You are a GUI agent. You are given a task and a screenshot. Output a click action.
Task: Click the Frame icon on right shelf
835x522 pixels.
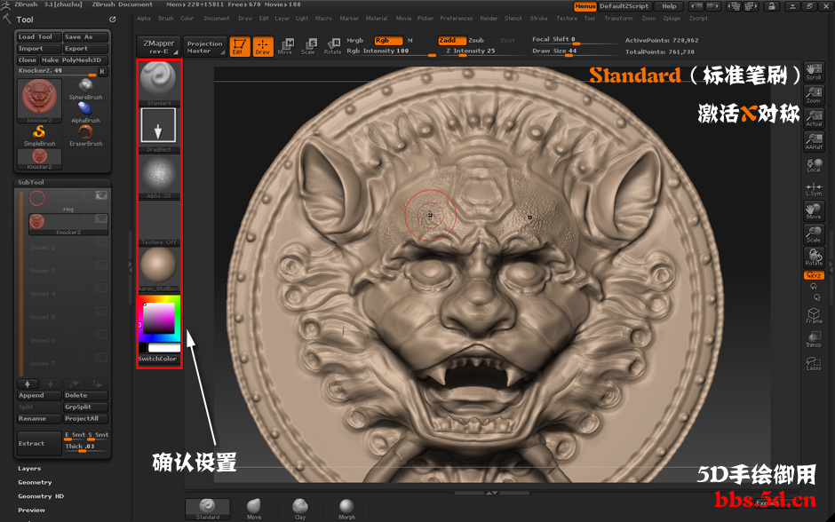pos(814,315)
